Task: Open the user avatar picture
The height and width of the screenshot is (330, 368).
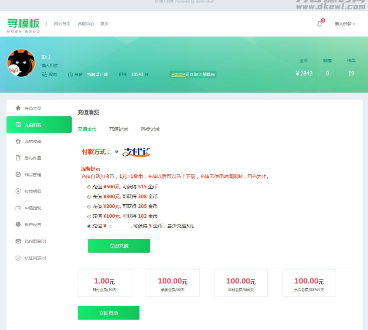Action: [x=21, y=63]
